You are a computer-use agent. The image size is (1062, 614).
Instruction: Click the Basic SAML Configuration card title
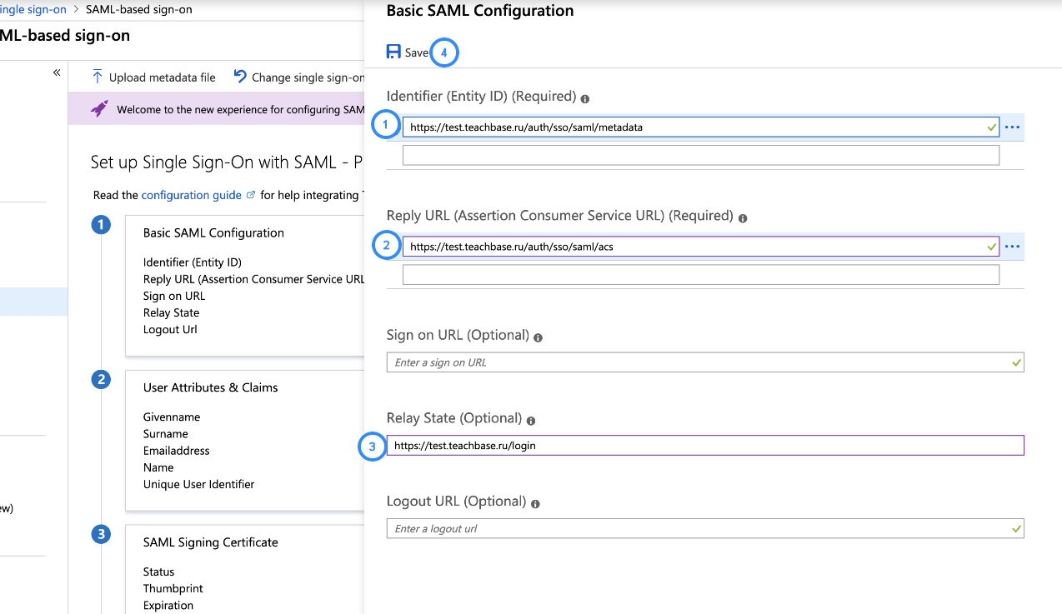pos(213,233)
